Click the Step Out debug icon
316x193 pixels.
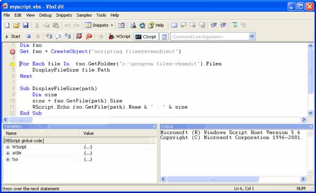click(68, 36)
